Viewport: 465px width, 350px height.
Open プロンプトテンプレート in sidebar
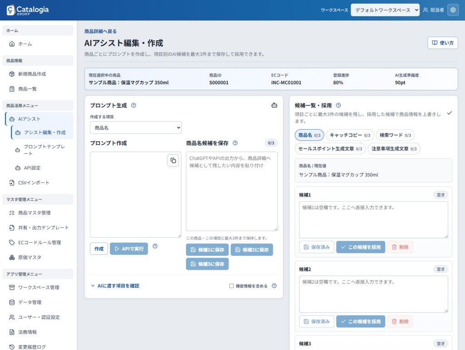tap(42, 150)
